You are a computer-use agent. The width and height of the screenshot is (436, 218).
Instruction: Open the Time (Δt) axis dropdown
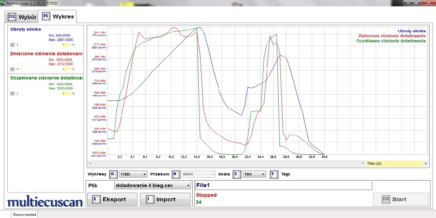point(397,163)
